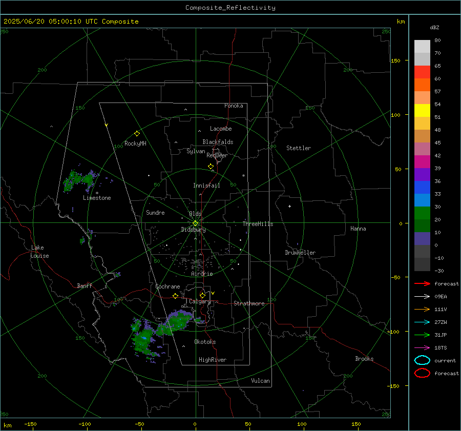
Task: Click the Airdrie label
Action: click(x=202, y=274)
